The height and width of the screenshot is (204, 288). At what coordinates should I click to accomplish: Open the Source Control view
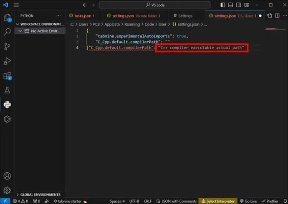pos(7,46)
